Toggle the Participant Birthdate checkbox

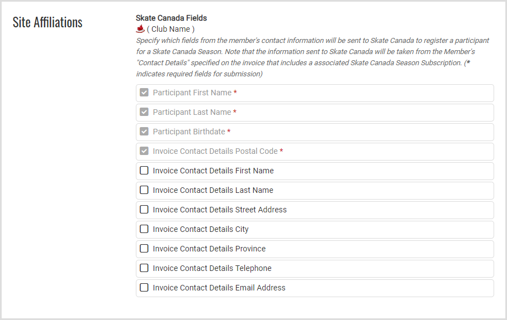pos(144,132)
